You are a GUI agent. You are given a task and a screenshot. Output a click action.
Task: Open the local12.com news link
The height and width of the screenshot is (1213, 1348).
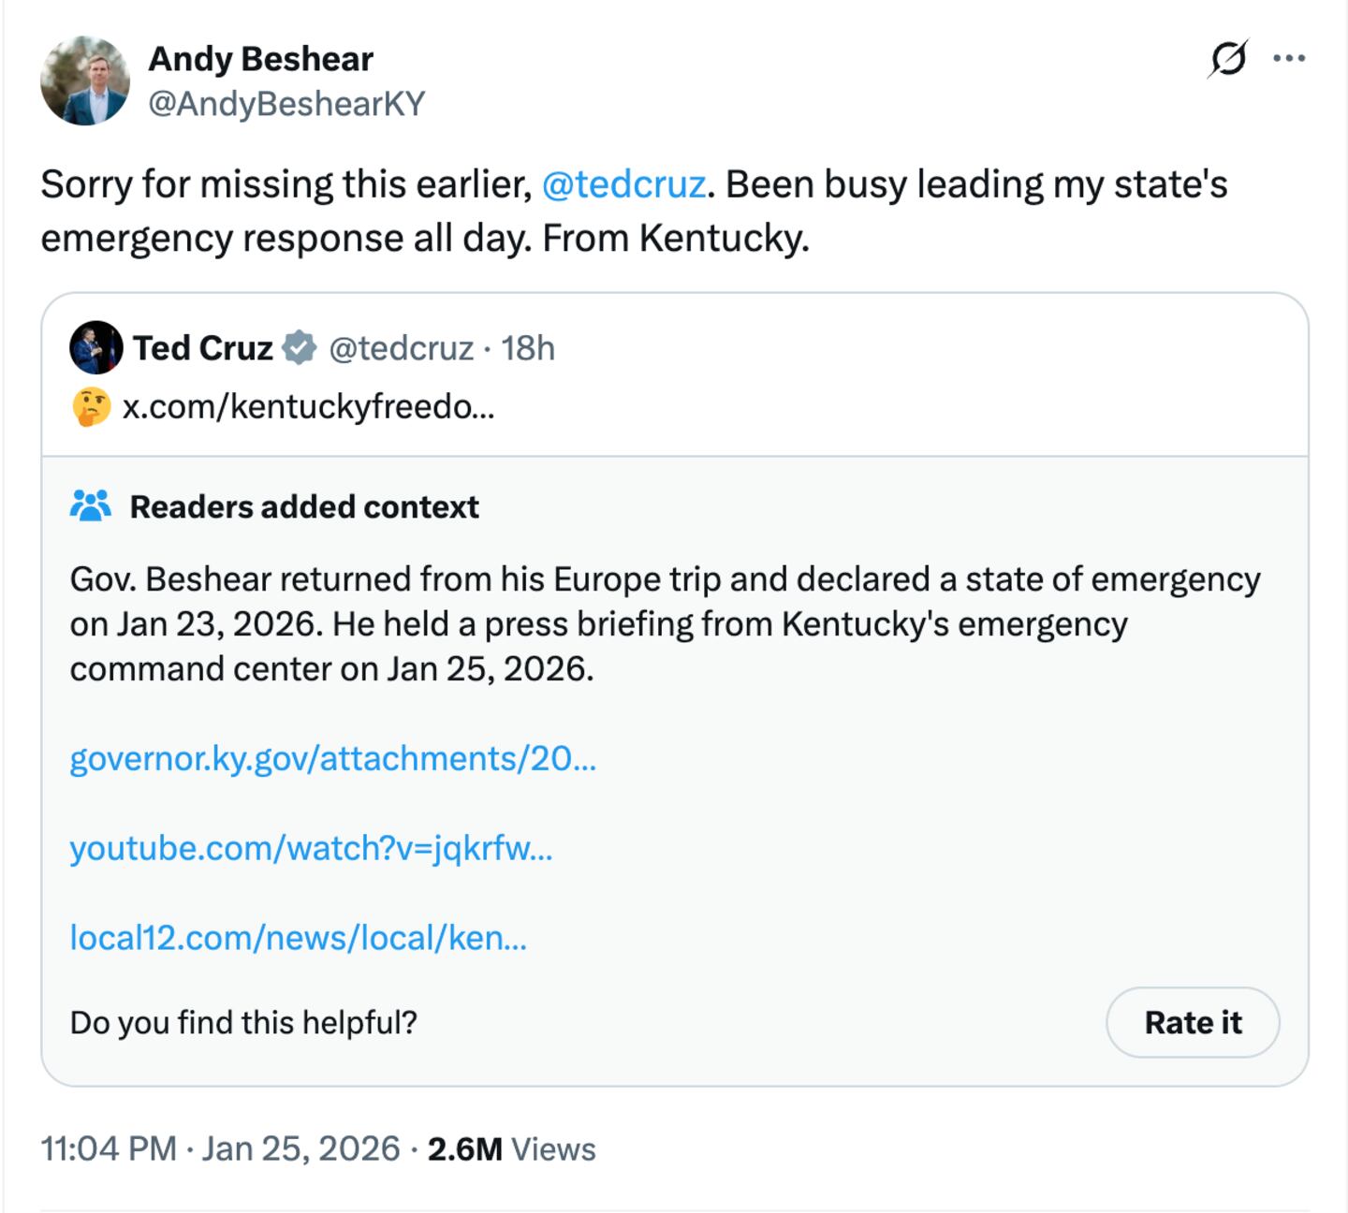300,936
